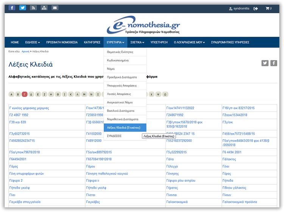The height and width of the screenshot is (212, 284).
Task: Open the Twitter icon in top bar
Action: click(x=23, y=8)
